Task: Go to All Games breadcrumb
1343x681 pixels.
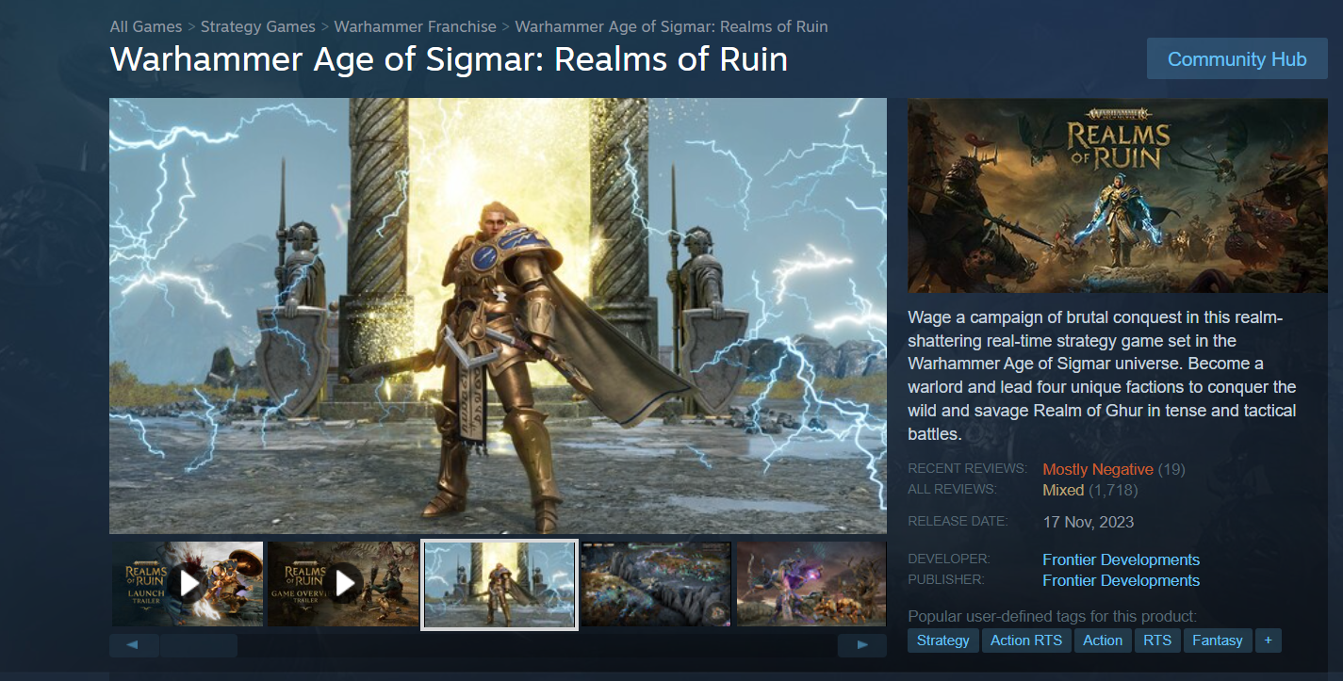Action: (146, 26)
